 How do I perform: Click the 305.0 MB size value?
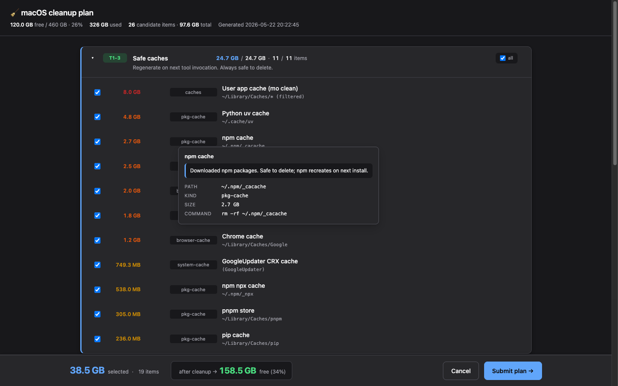[128, 314]
